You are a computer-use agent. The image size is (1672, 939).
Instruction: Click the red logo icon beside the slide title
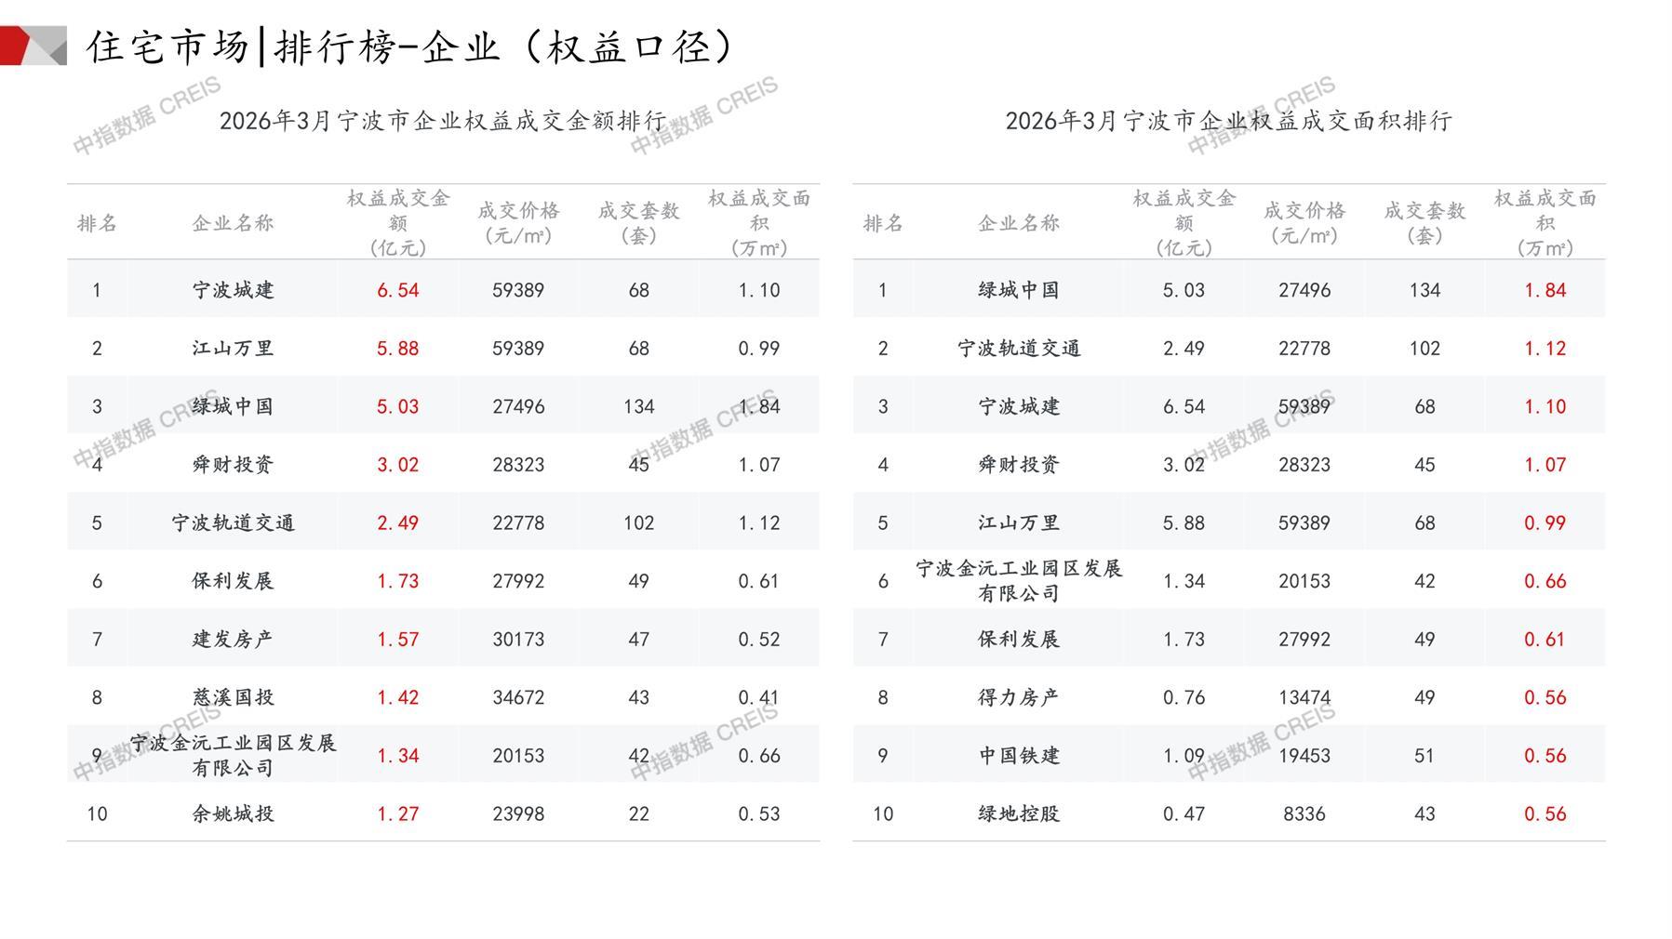[32, 46]
